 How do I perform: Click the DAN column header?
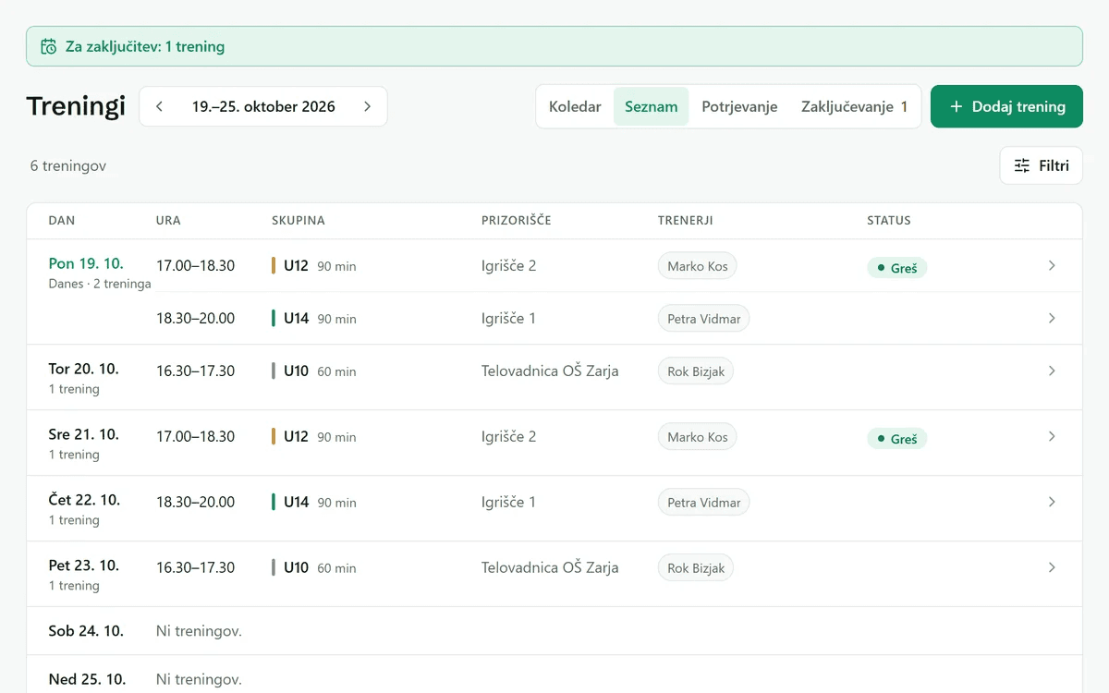(62, 221)
